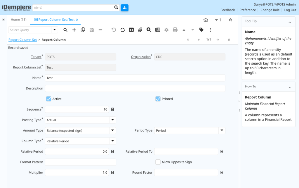Viewport: 299px width, 188px height.
Task: Open the Select Query dropdown
Action: click(x=55, y=30)
